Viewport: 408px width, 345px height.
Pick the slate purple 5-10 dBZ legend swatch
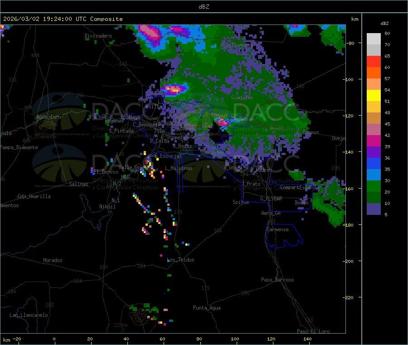(x=374, y=209)
